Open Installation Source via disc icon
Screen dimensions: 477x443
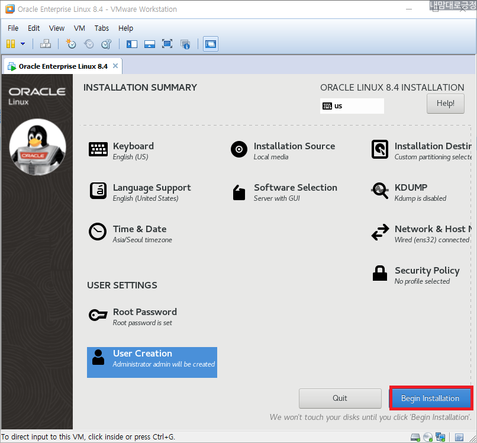[239, 149]
